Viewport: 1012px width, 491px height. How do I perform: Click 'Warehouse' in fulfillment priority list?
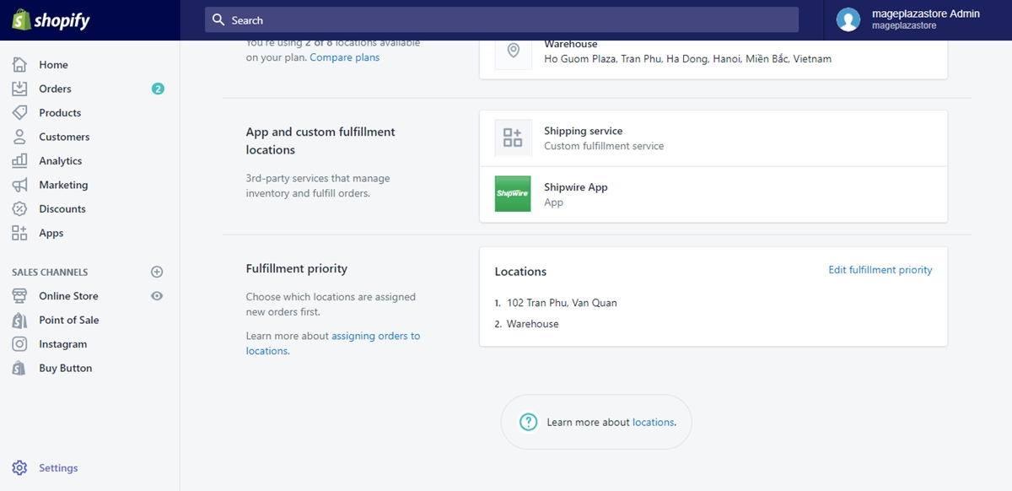pos(533,324)
